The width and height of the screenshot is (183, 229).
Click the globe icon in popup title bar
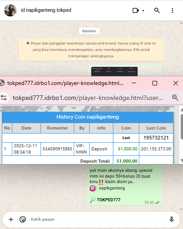2,83
